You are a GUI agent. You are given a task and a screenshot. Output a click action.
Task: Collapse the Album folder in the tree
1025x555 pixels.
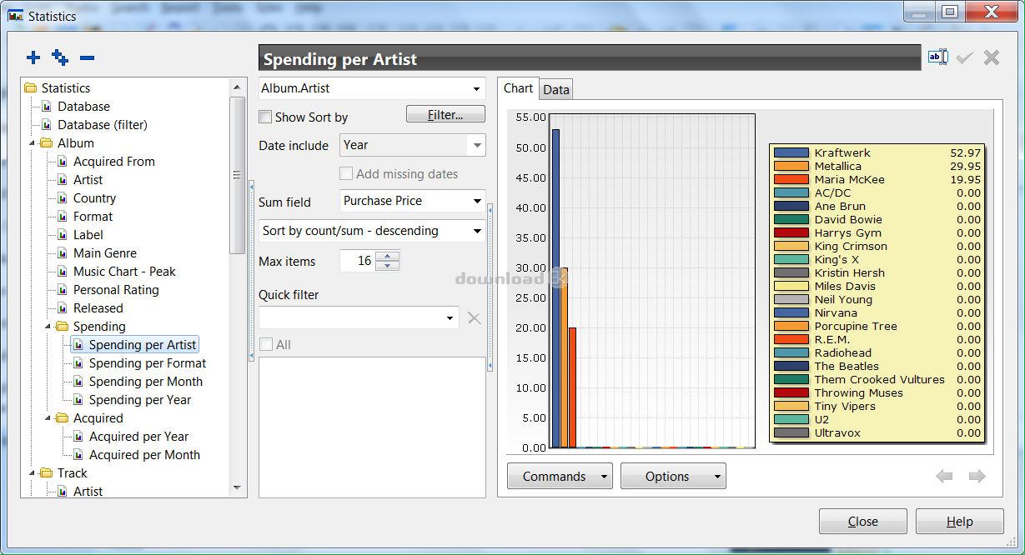[x=32, y=143]
